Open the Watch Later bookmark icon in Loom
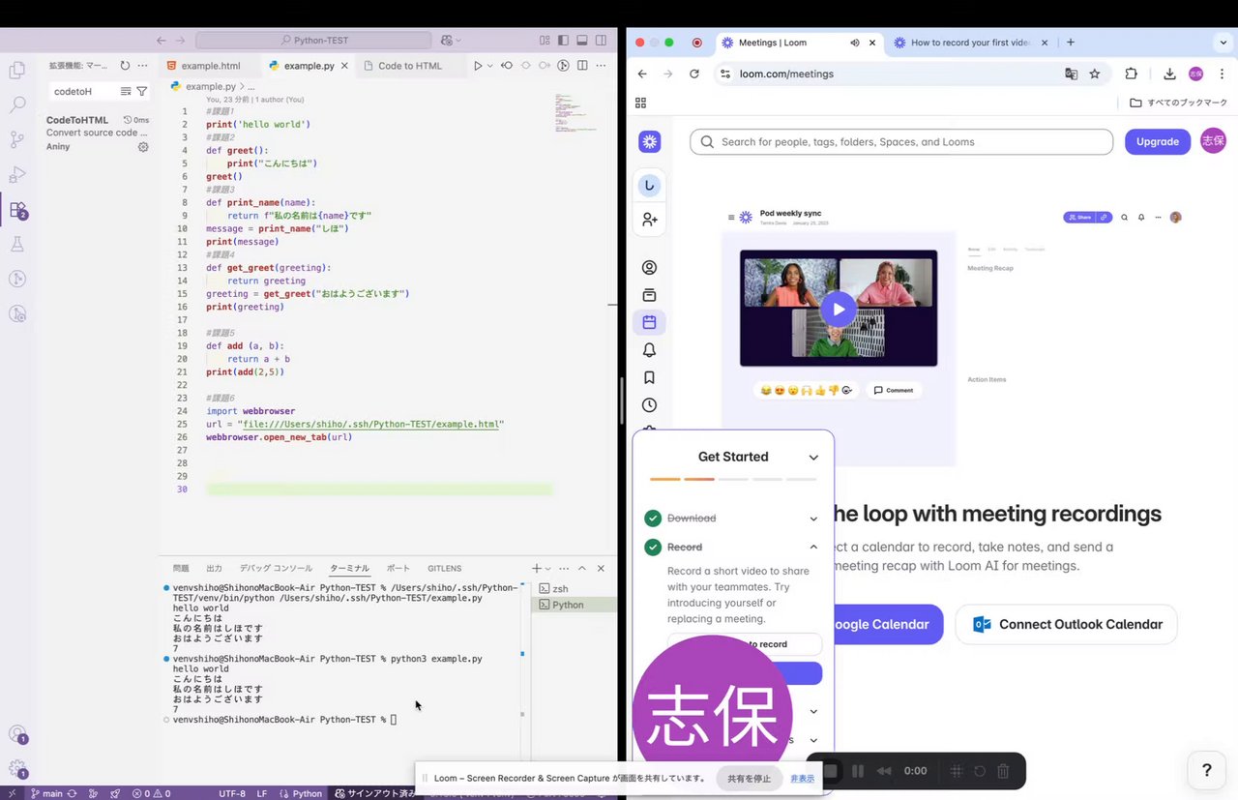The width and height of the screenshot is (1238, 800). (650, 377)
